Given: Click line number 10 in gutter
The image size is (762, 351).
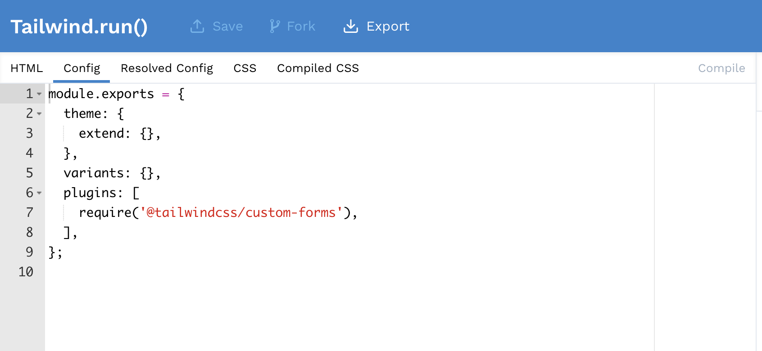Looking at the screenshot, I should point(26,272).
